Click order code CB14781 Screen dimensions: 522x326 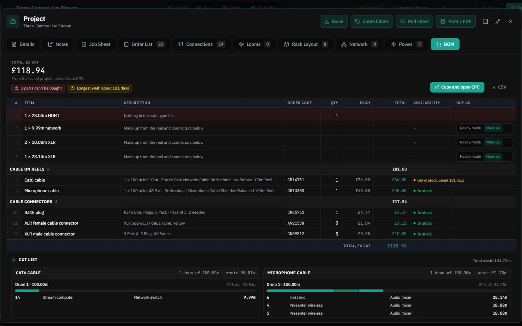tap(296, 180)
